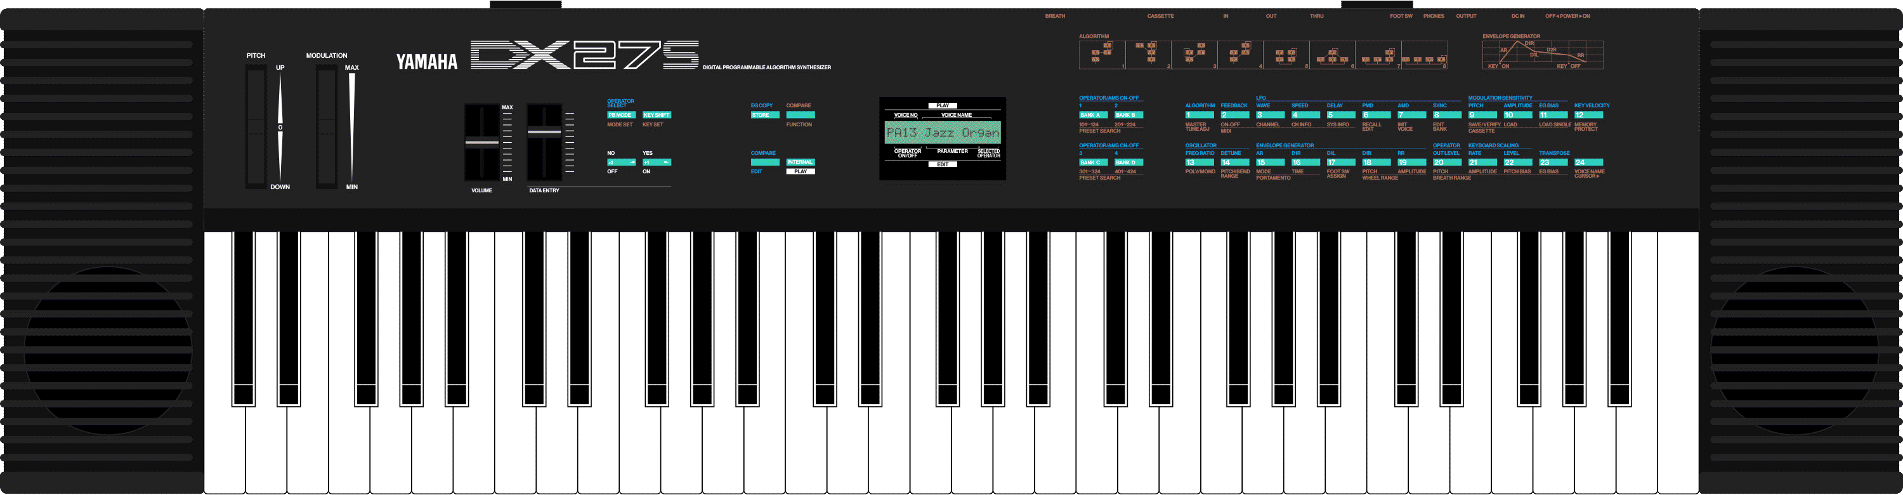The image size is (1903, 495).
Task: Click the Volume slider handle
Action: [481, 142]
